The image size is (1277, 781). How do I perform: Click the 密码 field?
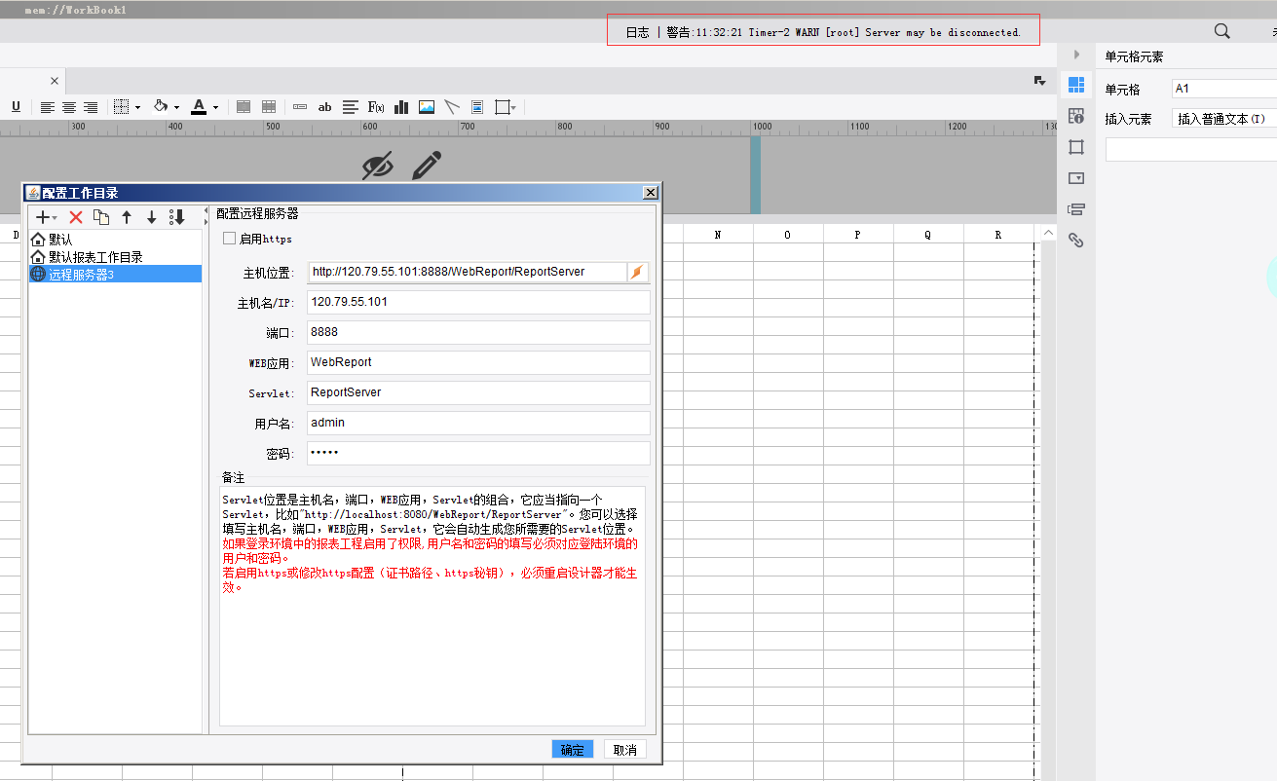click(x=478, y=453)
